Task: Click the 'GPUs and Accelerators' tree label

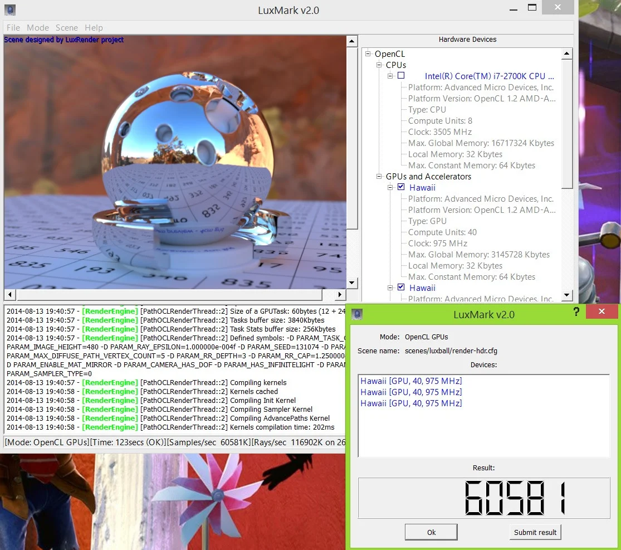Action: click(428, 176)
